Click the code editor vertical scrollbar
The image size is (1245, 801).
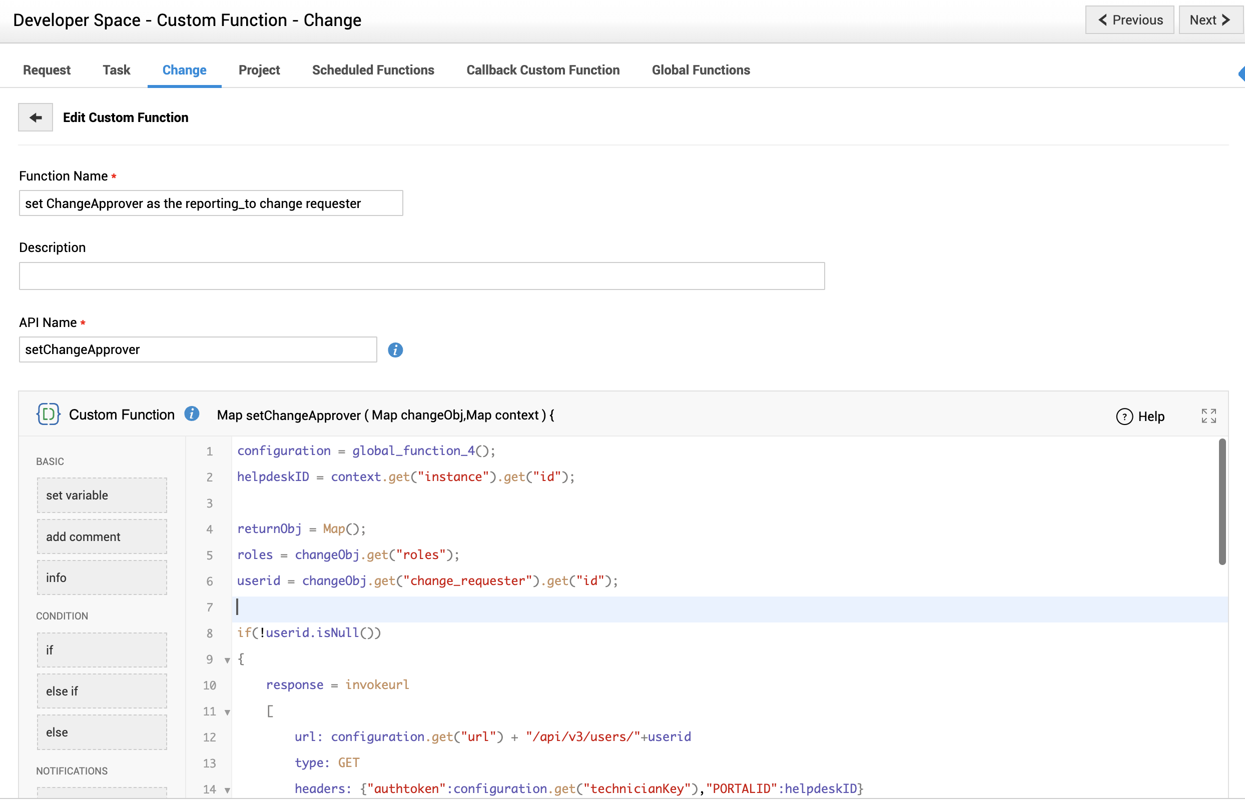point(1221,502)
